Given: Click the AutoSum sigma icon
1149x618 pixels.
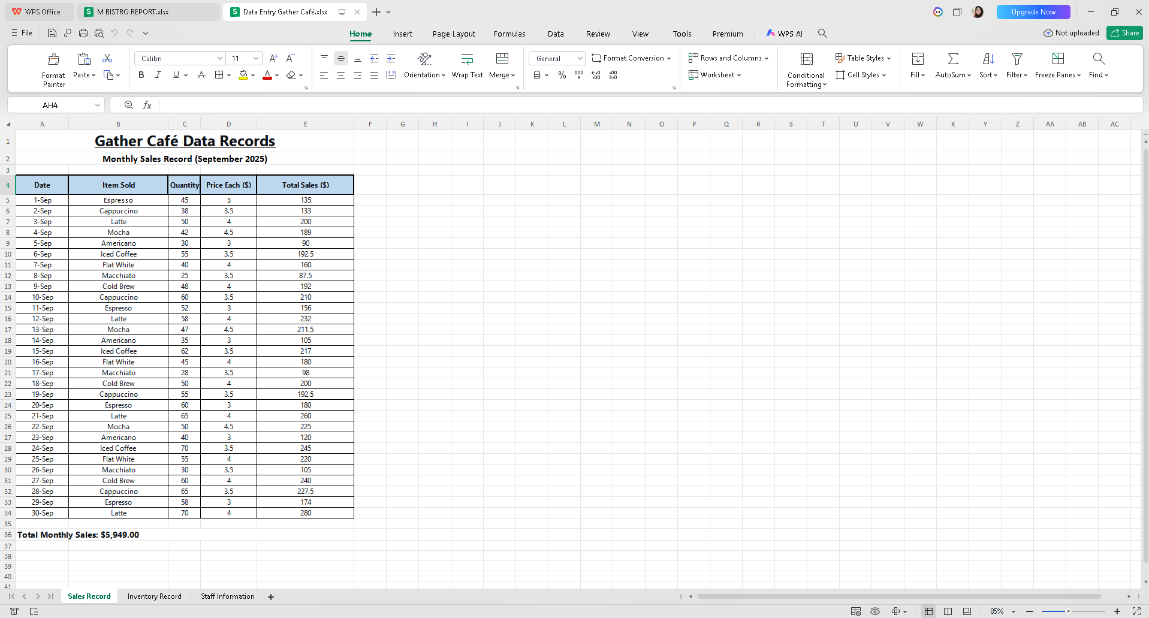Looking at the screenshot, I should pyautogui.click(x=953, y=59).
